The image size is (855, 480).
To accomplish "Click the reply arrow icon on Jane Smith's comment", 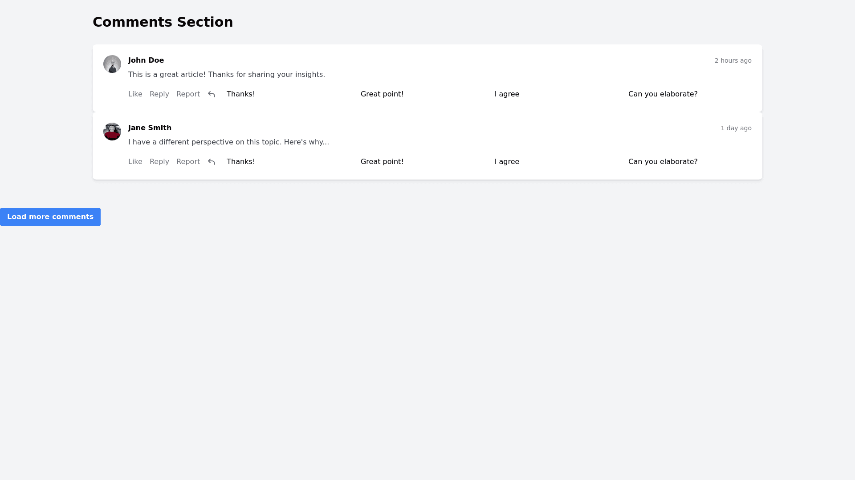I will click(x=212, y=162).
